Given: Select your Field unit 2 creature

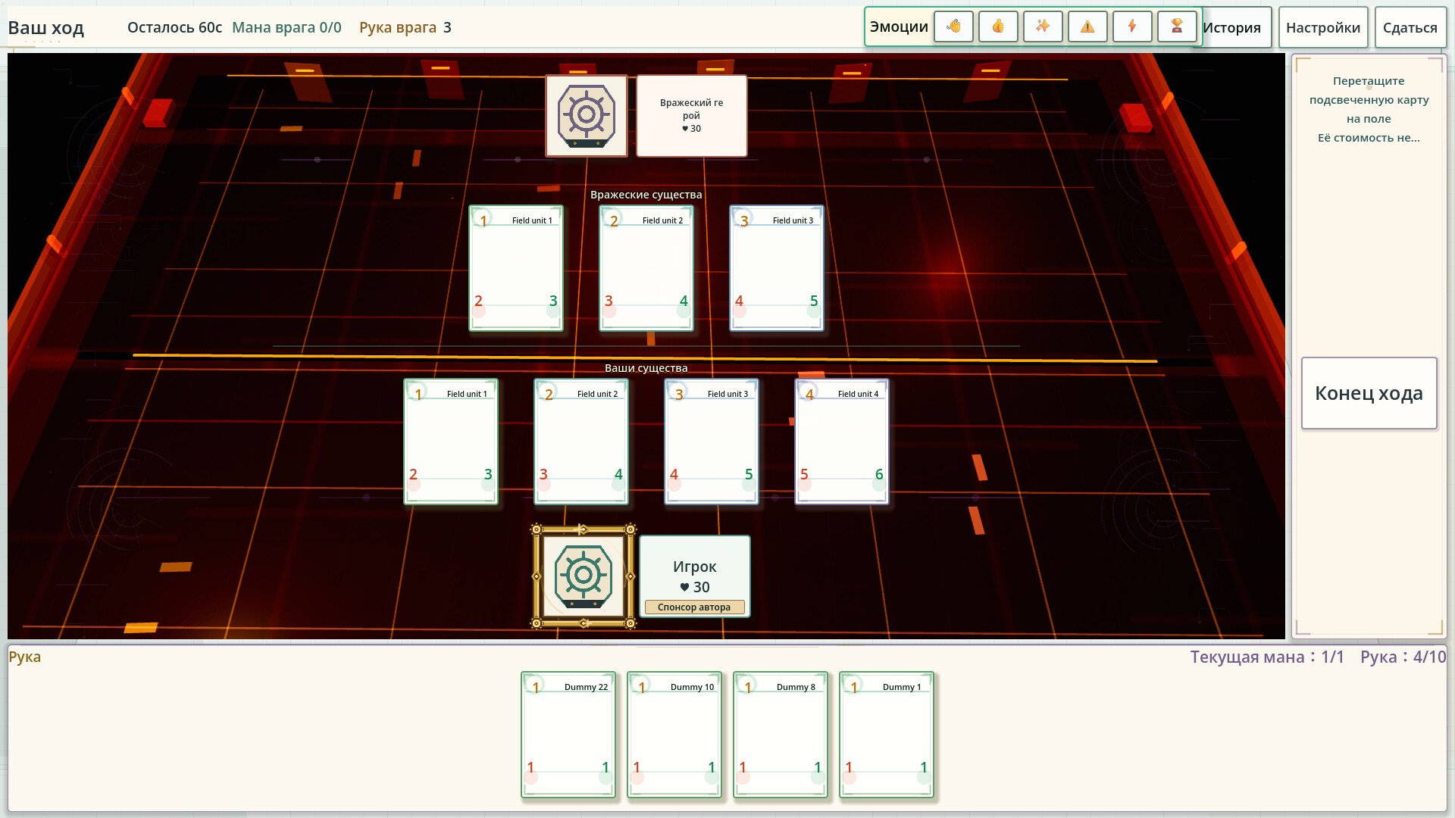Looking at the screenshot, I should click(581, 442).
